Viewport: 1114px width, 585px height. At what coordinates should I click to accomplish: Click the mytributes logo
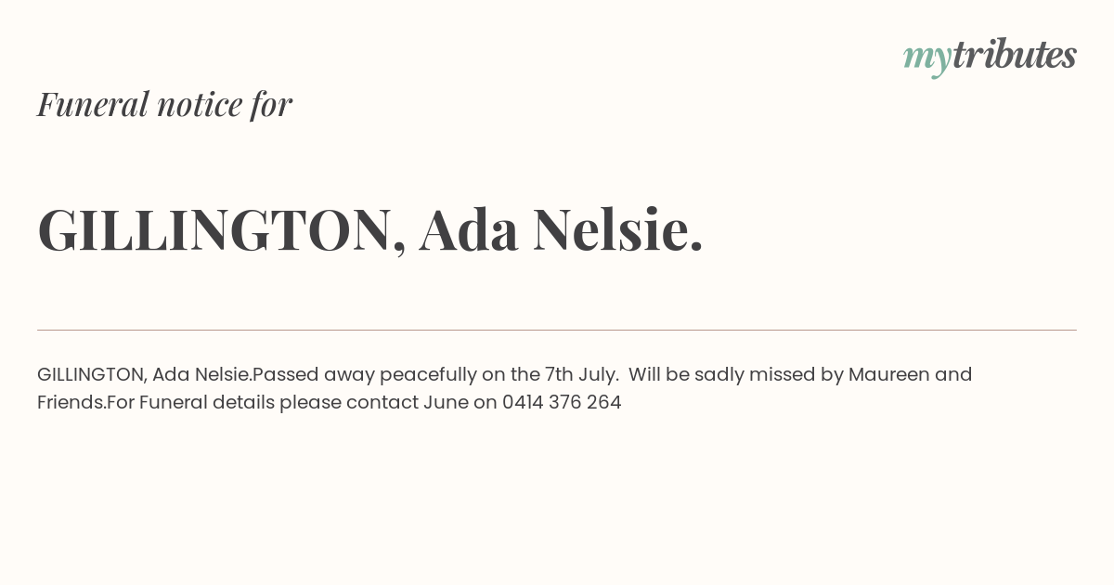click(990, 57)
